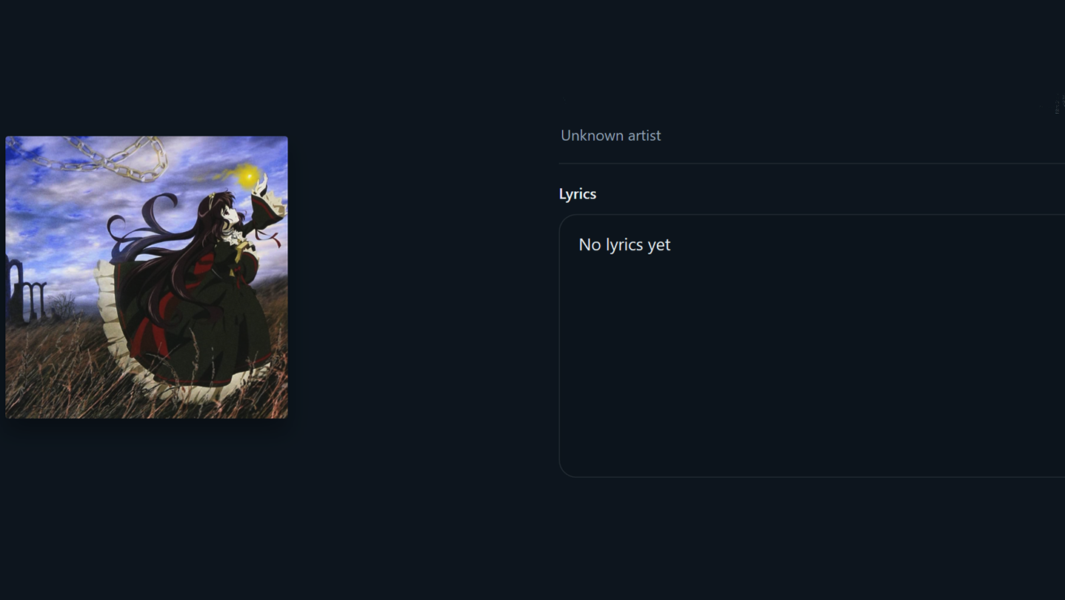Click the lyrics box bottom border
Viewport: 1065px width, 600px height.
(812, 476)
